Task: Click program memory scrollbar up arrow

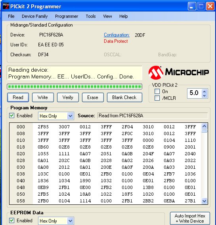Action: point(204,126)
